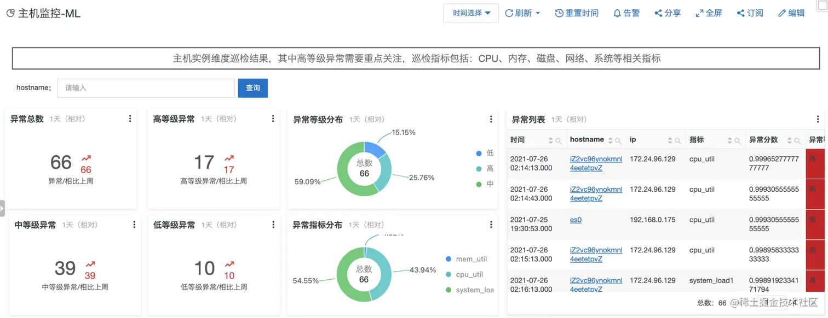
Task: Click the 分享 share button
Action: coord(668,13)
